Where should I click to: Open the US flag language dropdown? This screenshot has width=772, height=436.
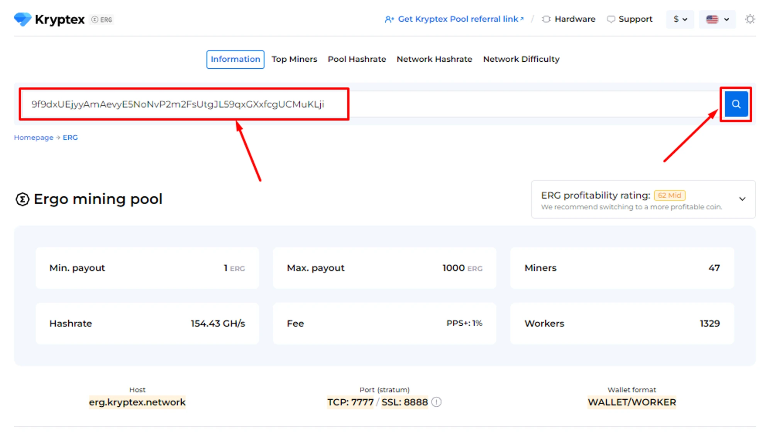[717, 19]
